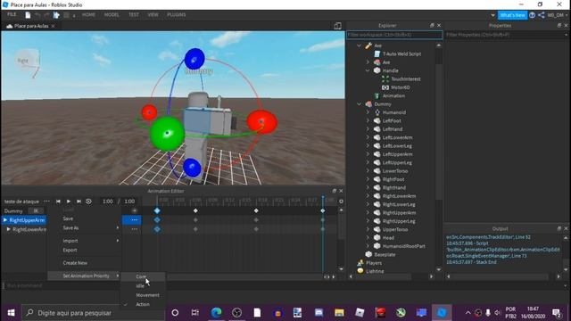Click the Humanoid icon in Explorer
571x321 pixels.
coord(377,112)
